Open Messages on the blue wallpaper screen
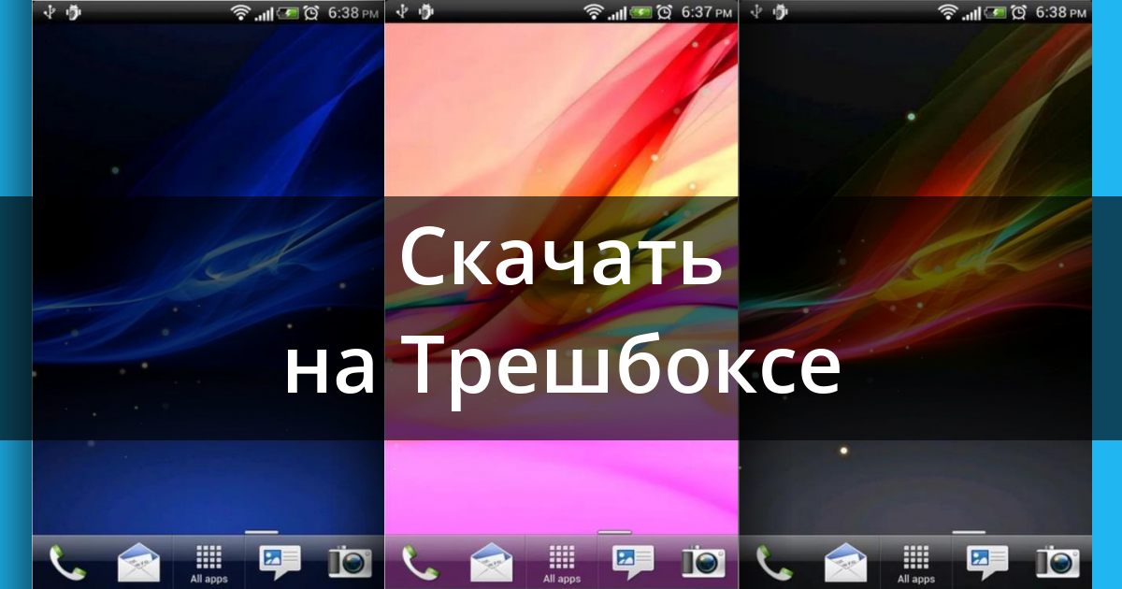The height and width of the screenshot is (589, 1122). pyautogui.click(x=280, y=562)
